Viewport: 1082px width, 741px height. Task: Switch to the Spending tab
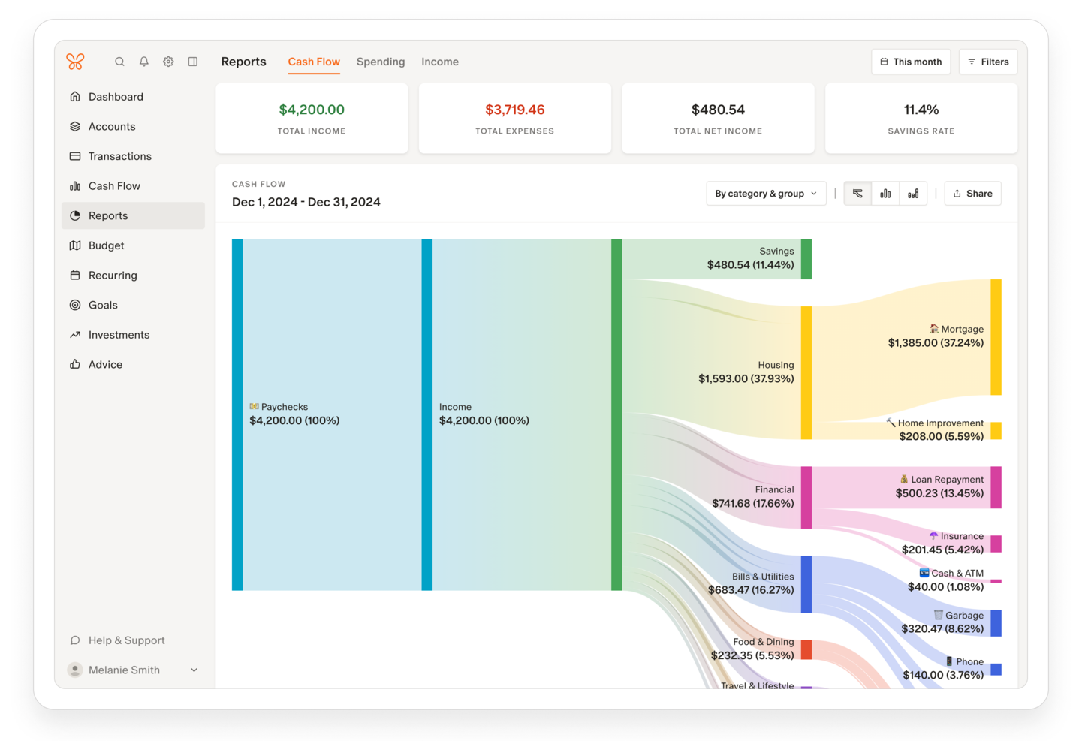381,62
